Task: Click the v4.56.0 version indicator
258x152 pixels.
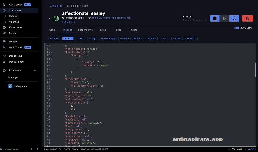Action: coord(250,149)
